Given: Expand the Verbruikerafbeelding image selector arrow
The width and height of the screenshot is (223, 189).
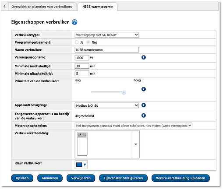Looking at the screenshot, I should pos(136,144).
